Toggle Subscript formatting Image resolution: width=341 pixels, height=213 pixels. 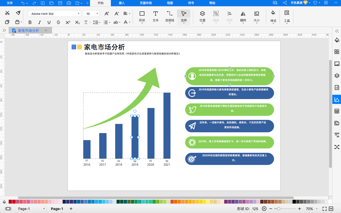[x=78, y=22]
